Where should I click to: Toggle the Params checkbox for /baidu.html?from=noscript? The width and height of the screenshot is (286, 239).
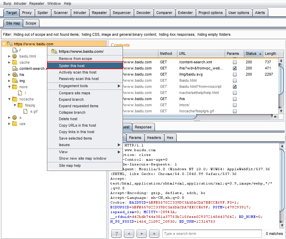pyautogui.click(x=235, y=87)
